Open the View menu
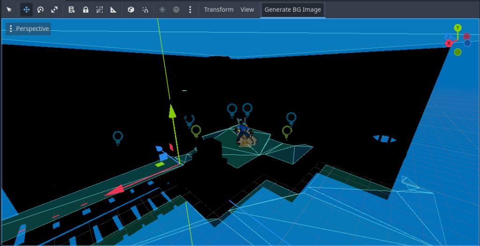This screenshot has height=246, width=480. [x=247, y=9]
